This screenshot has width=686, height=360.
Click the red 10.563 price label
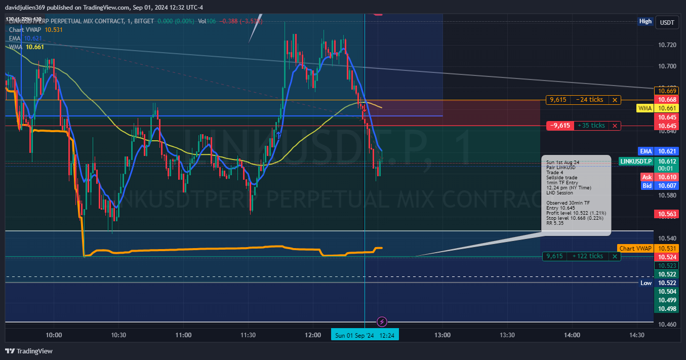click(666, 214)
